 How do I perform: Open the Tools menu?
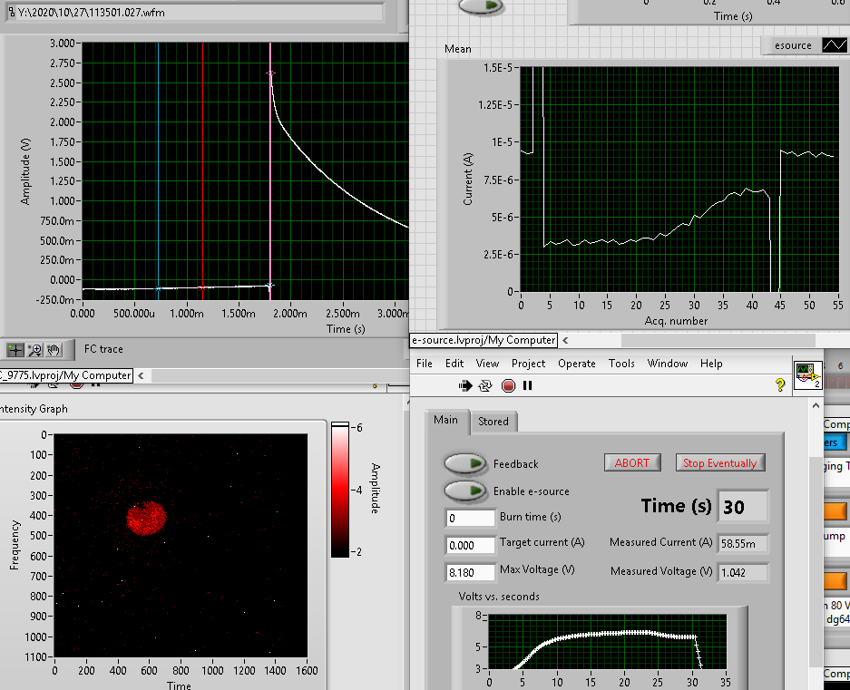point(621,364)
